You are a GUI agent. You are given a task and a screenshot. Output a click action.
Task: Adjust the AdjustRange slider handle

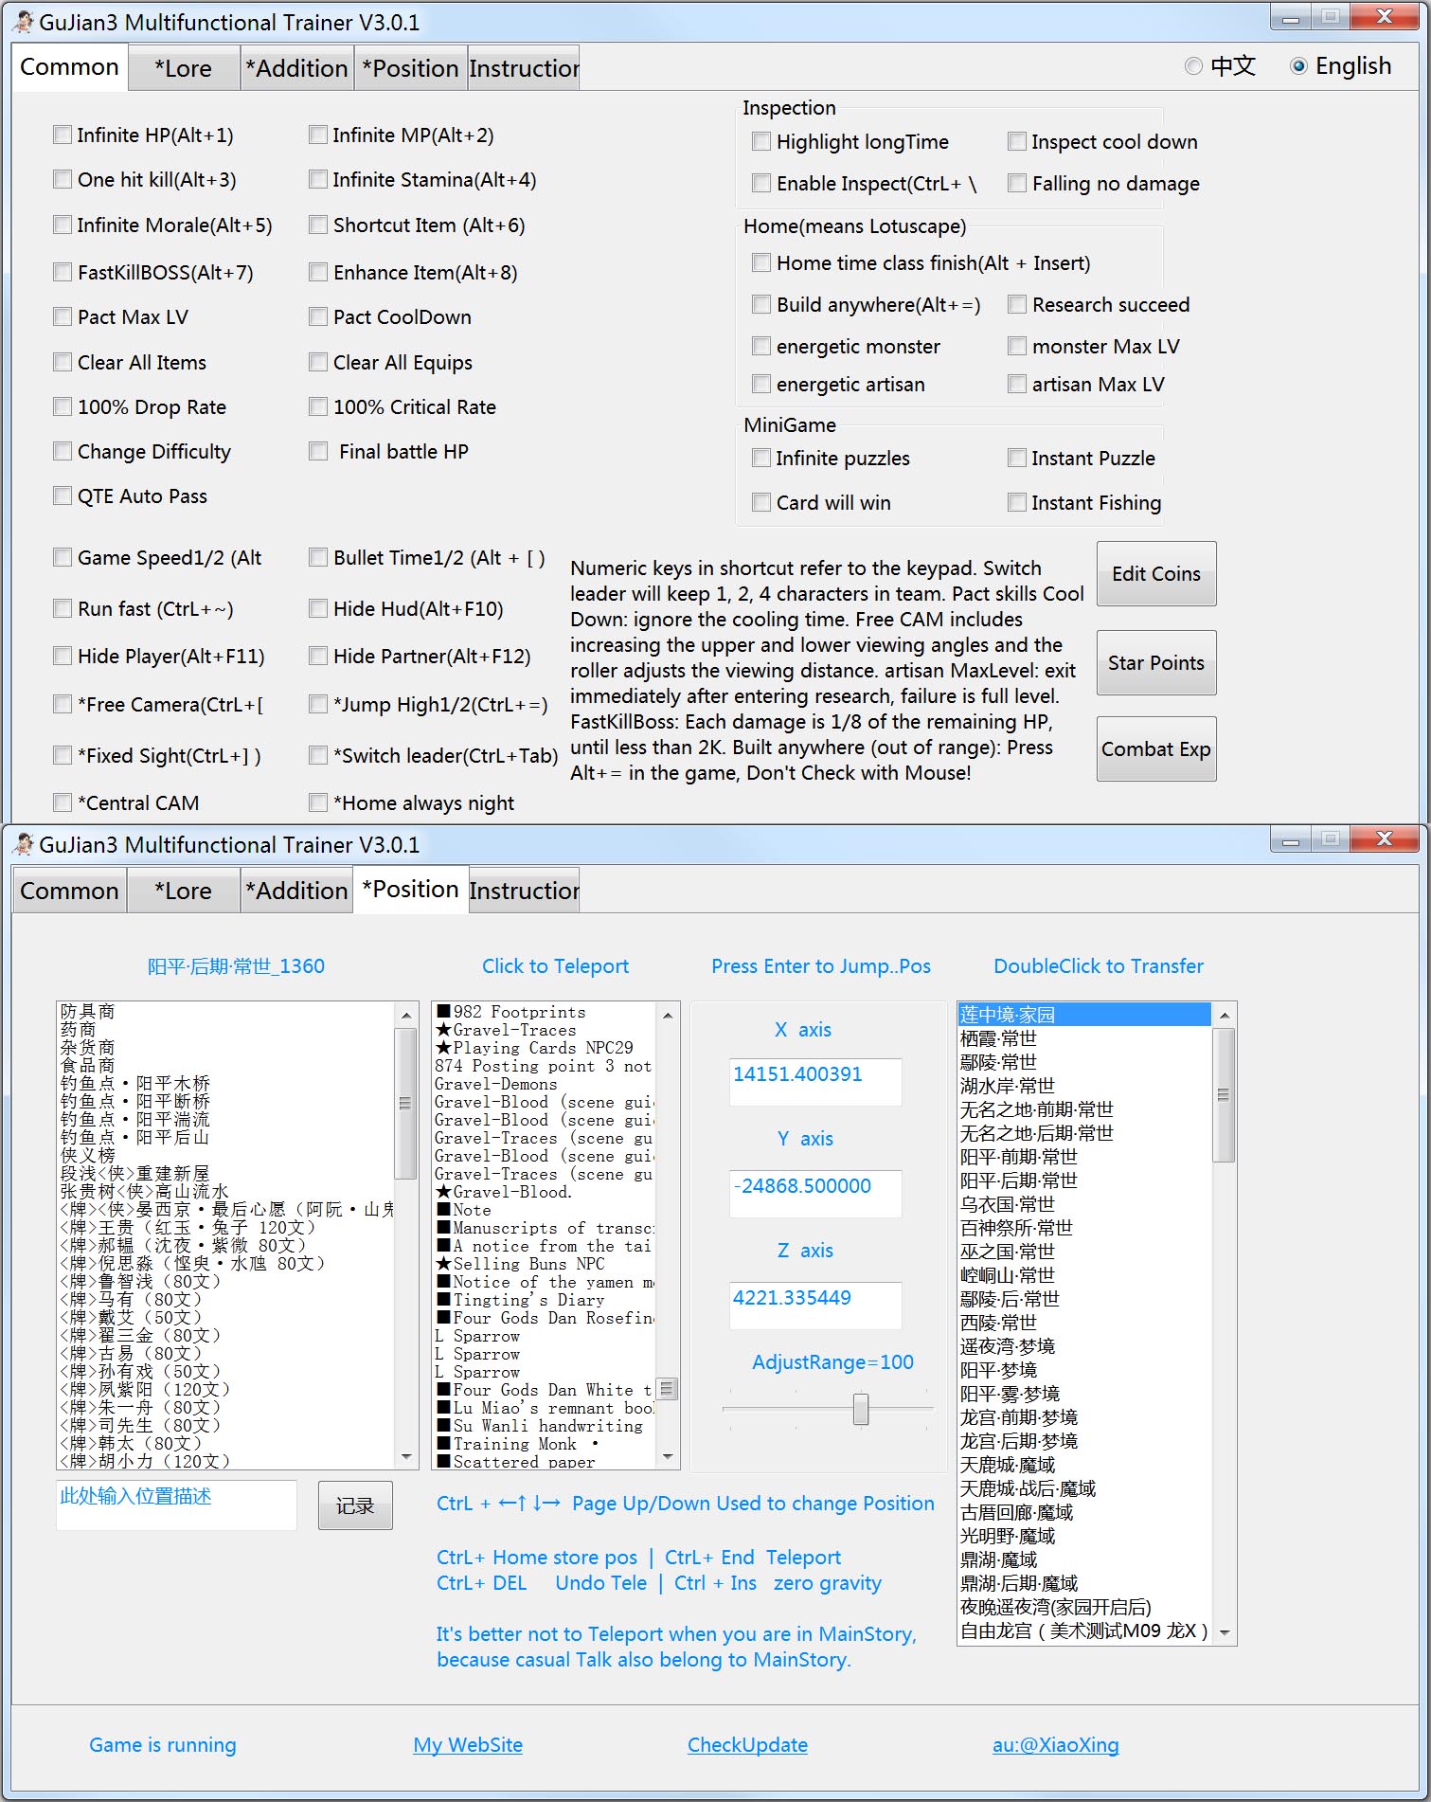861,1408
